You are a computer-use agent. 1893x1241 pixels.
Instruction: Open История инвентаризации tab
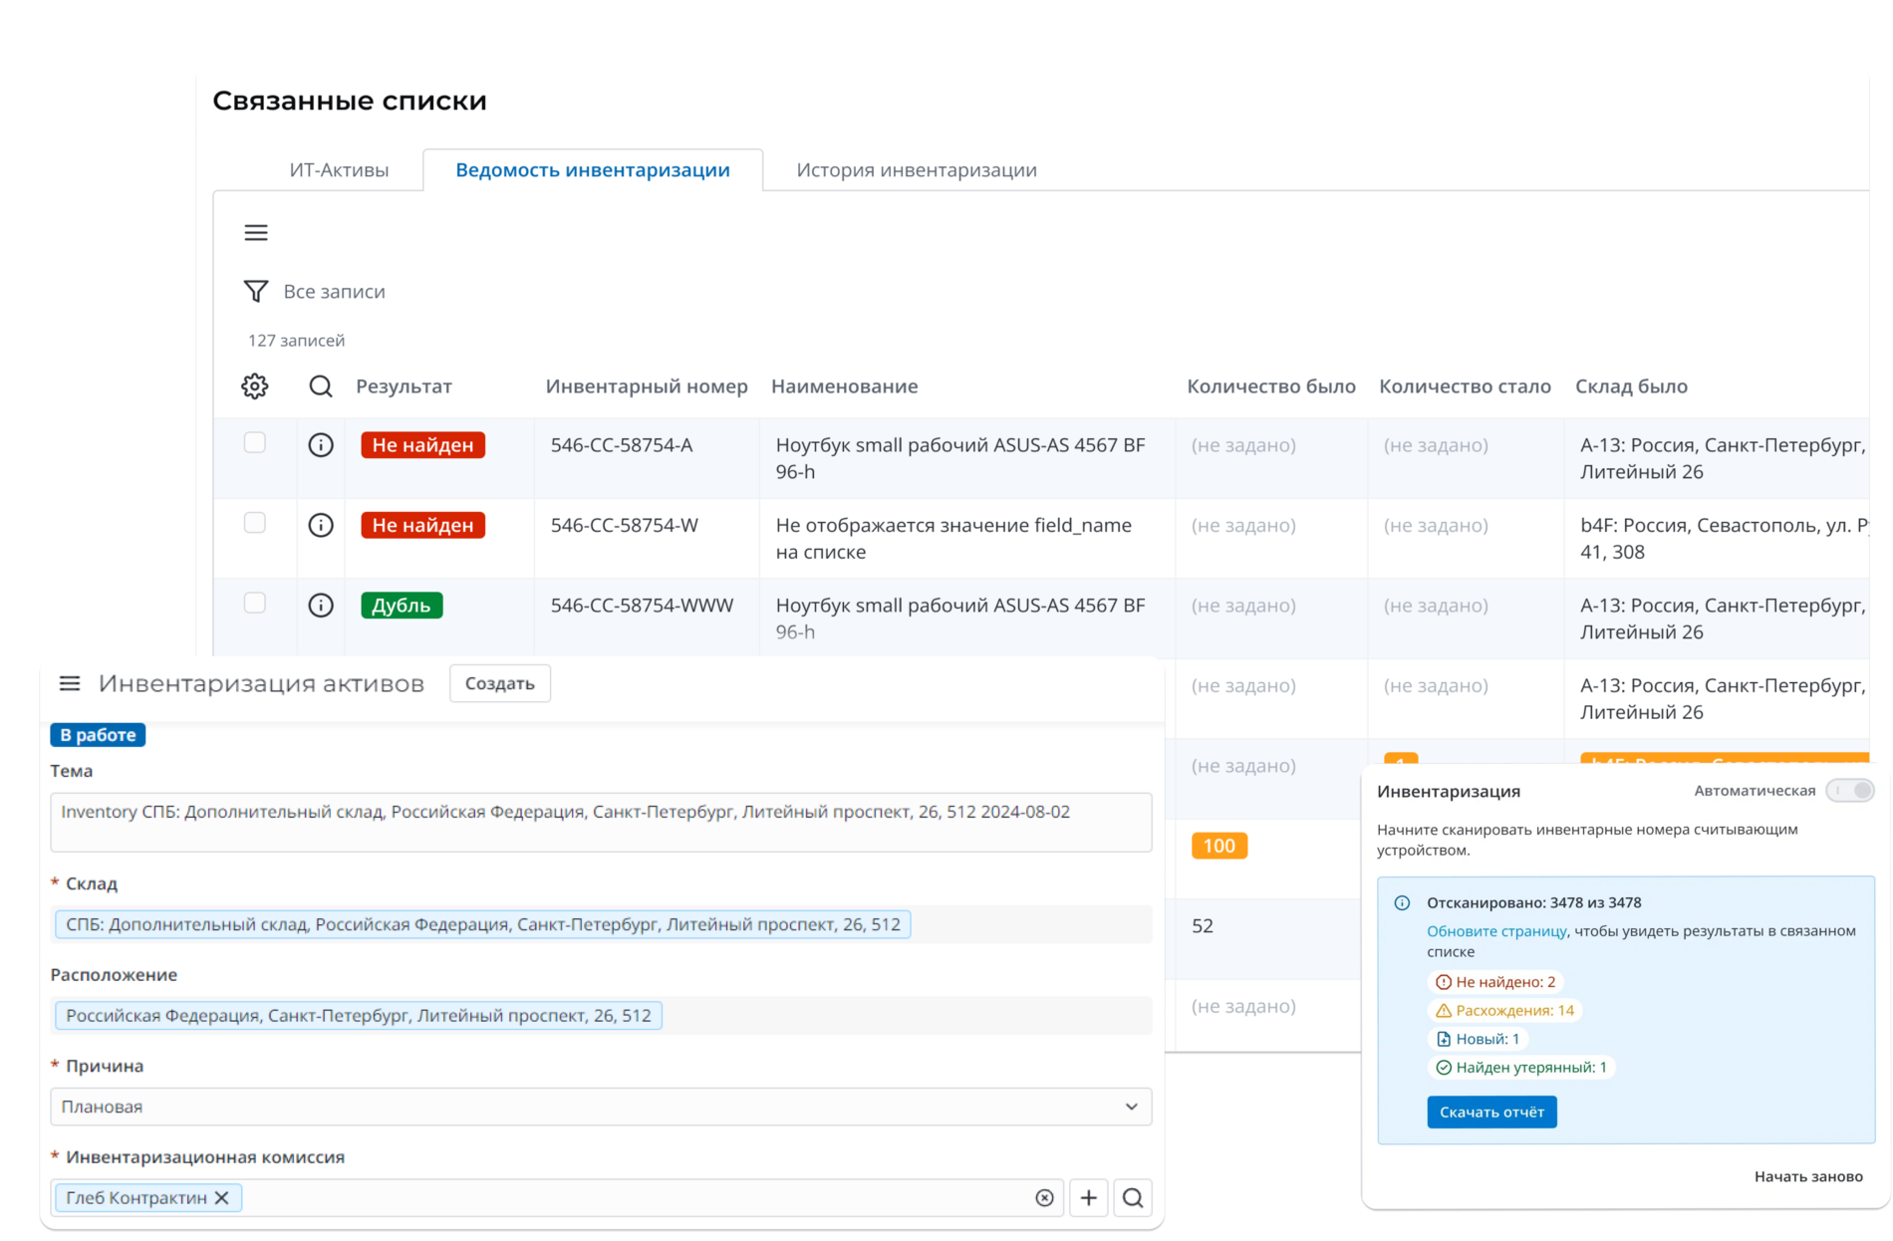pos(916,170)
